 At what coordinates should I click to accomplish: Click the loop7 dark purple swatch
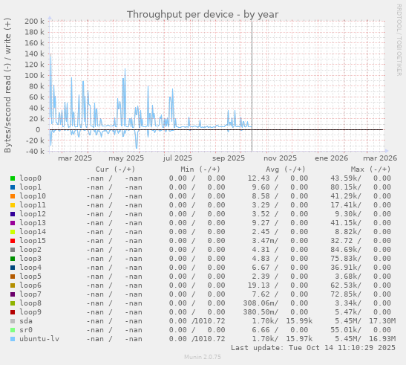coord(13,294)
